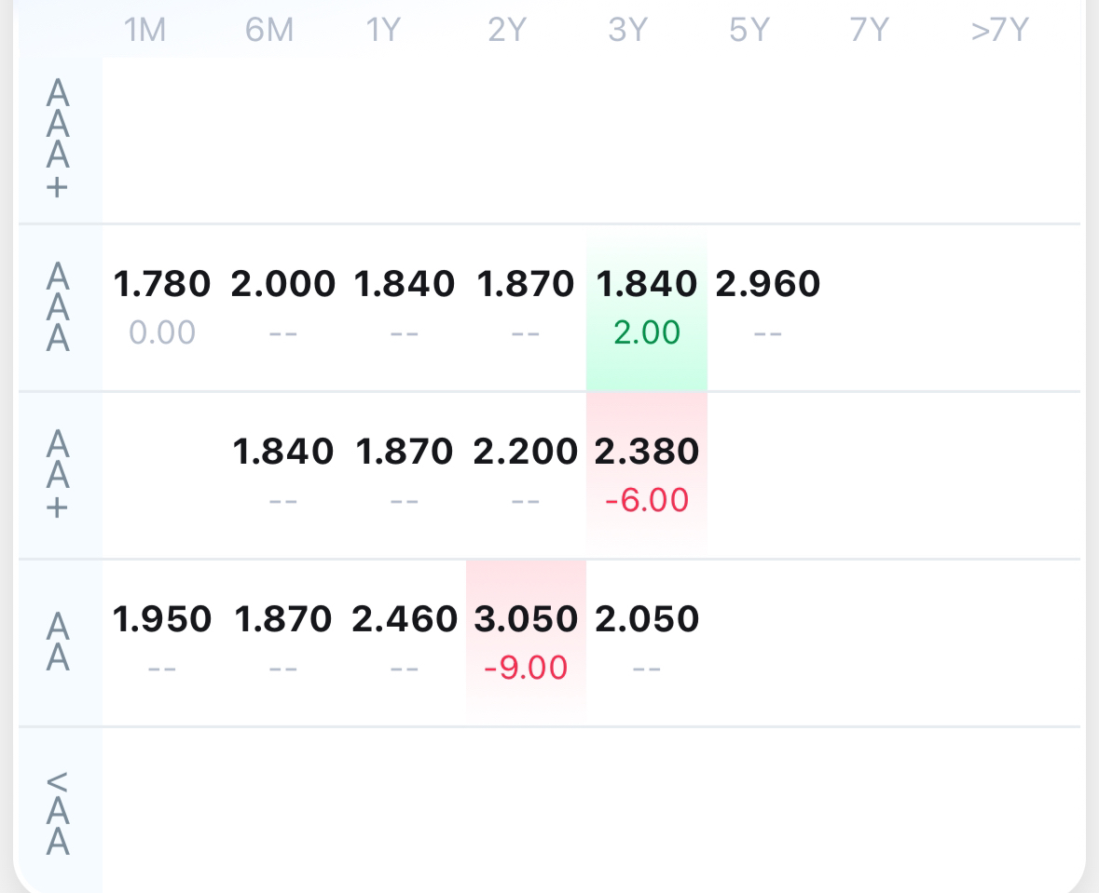This screenshot has width=1099, height=893.
Task: Select the AA+ 6M yield 1.840
Action: [x=283, y=452]
